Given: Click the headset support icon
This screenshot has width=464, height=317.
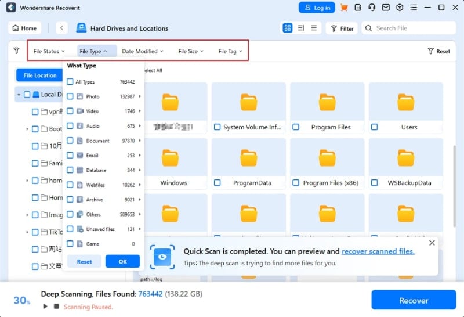Looking at the screenshot, I should (372, 8).
